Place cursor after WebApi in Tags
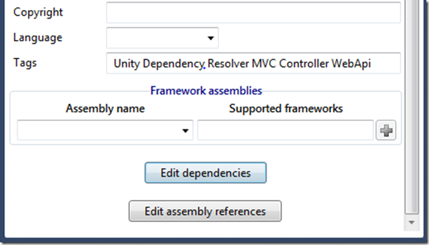The image size is (429, 245). click(x=372, y=64)
